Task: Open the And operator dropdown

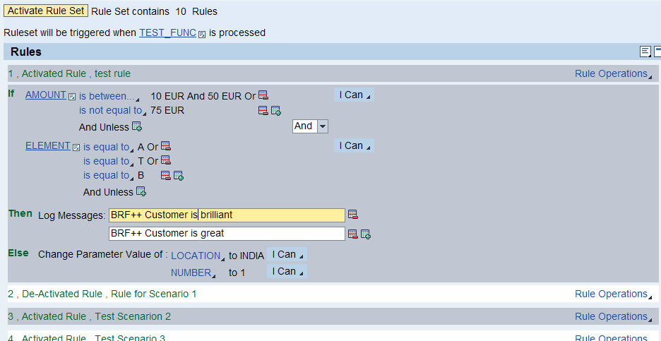Action: [322, 126]
